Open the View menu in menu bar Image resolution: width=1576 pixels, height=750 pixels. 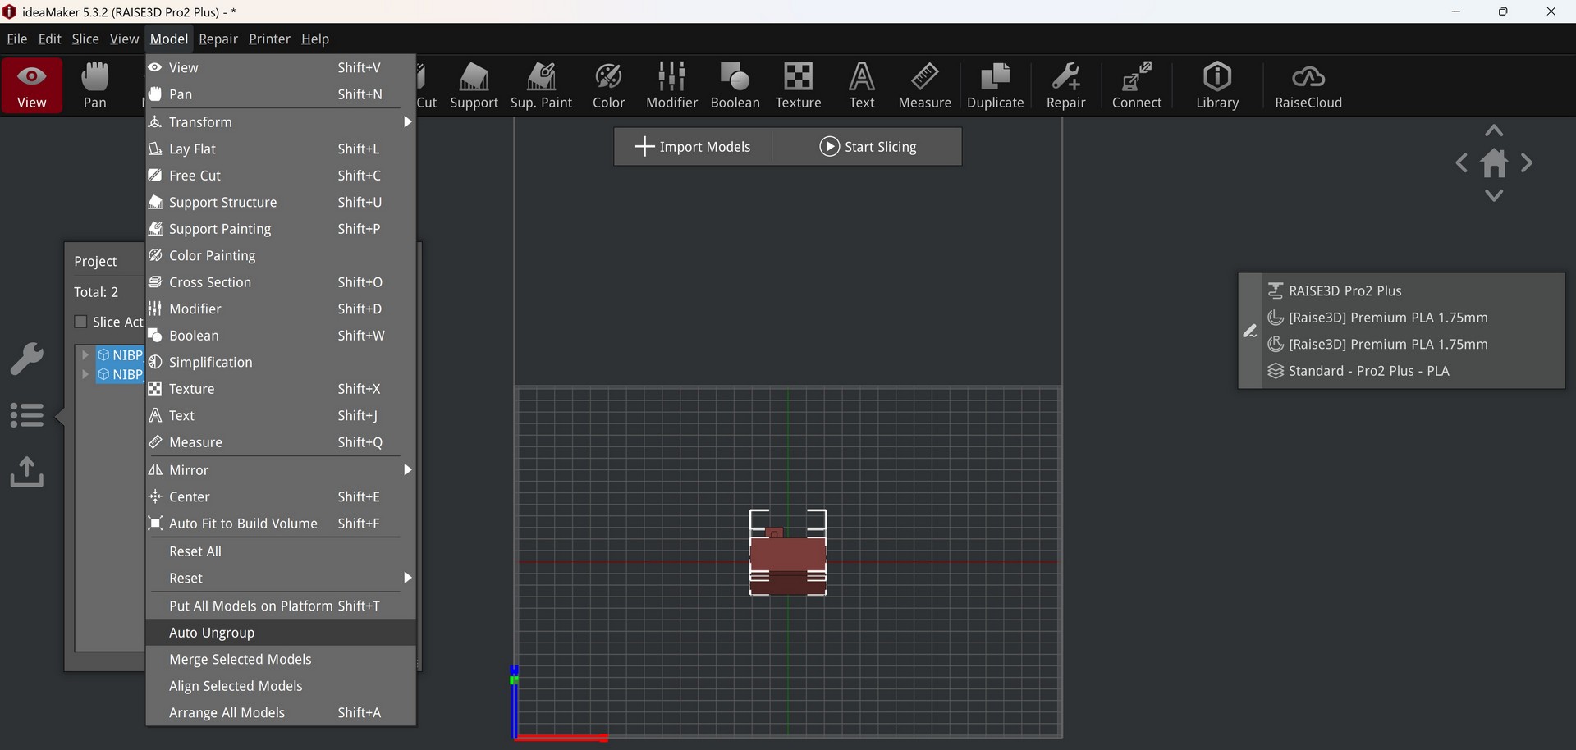point(125,39)
